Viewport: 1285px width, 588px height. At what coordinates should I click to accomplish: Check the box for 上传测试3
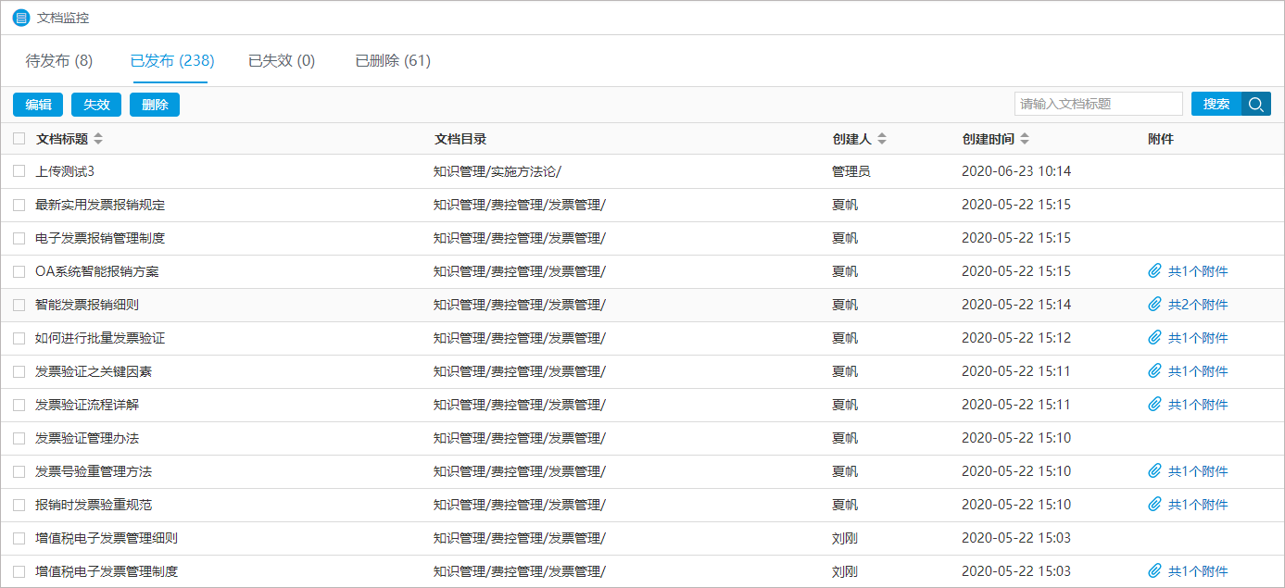19,171
